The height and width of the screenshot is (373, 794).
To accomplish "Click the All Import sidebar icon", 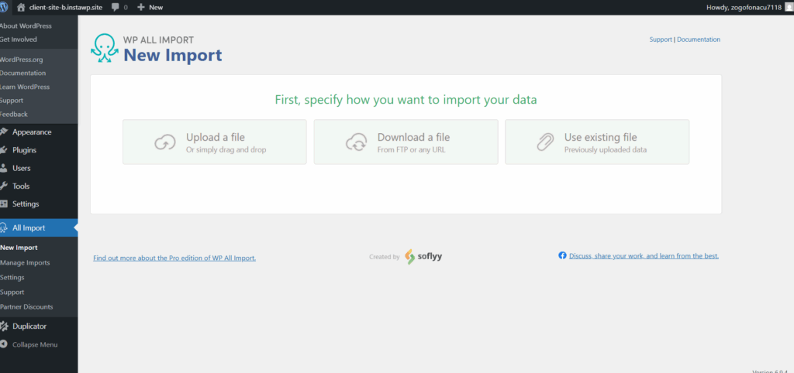I will point(4,228).
